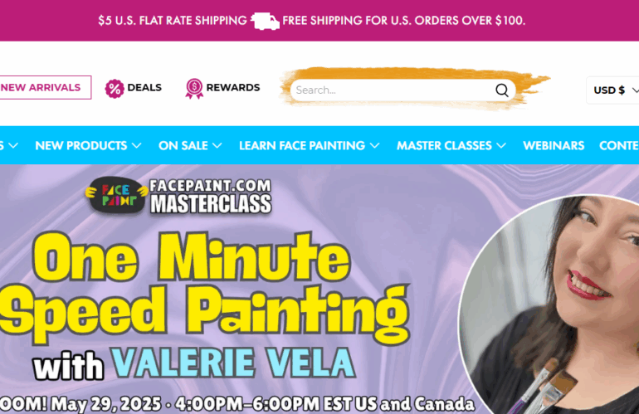Screen dimensions: 639x414
Task: Click the search magnifying glass icon
Action: (502, 90)
